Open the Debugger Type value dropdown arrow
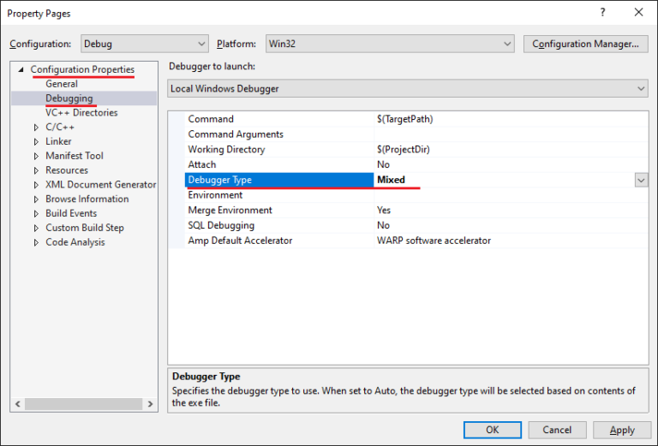 pos(641,181)
